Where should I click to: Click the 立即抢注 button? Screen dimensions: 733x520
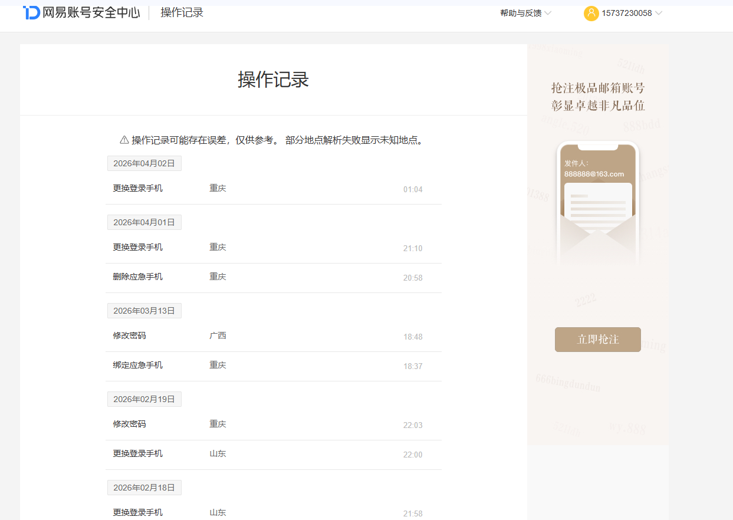click(x=597, y=340)
